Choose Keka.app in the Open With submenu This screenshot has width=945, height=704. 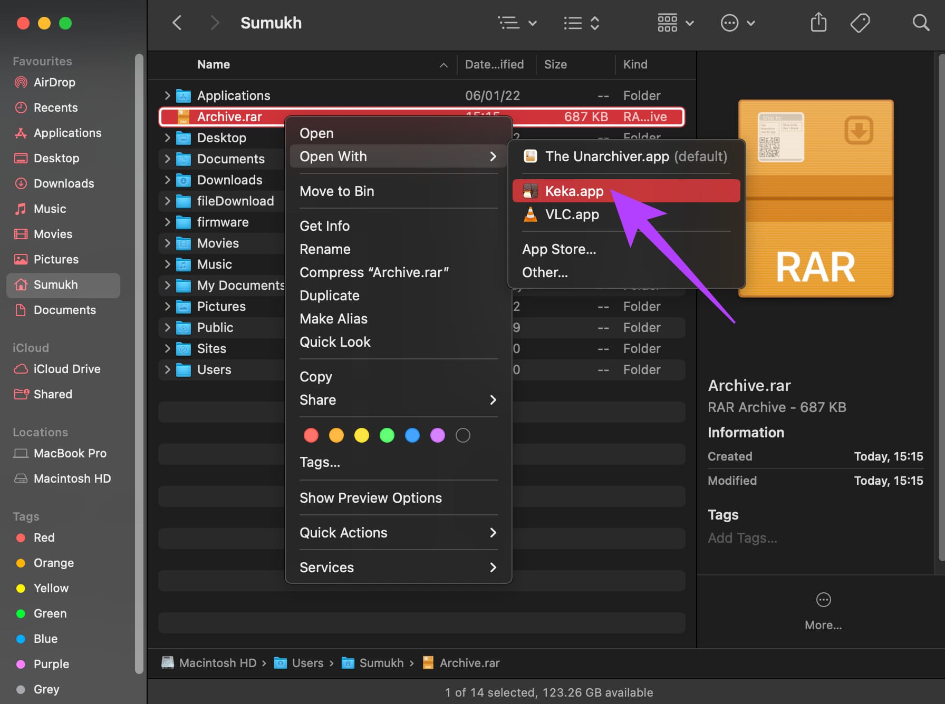pos(626,191)
